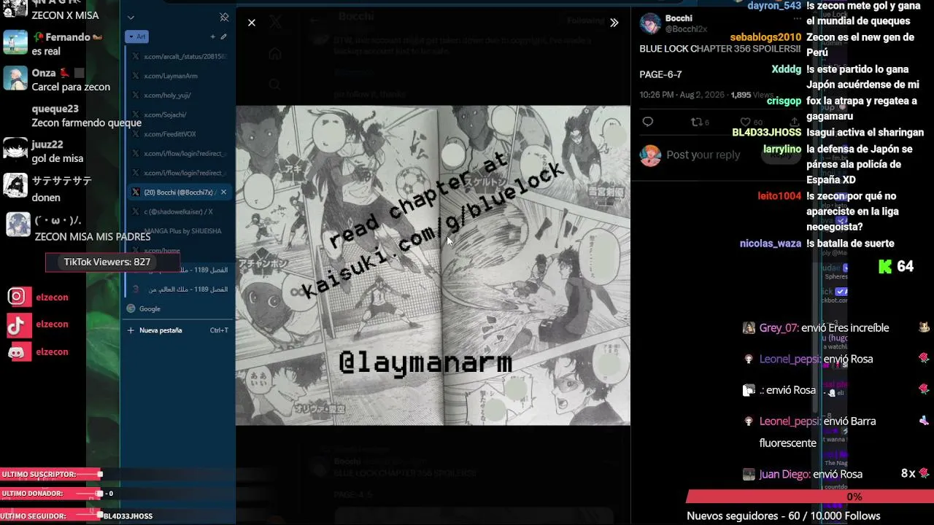Switch to the @shadowelkaiser / X tab
The height and width of the screenshot is (525, 934).
point(180,211)
